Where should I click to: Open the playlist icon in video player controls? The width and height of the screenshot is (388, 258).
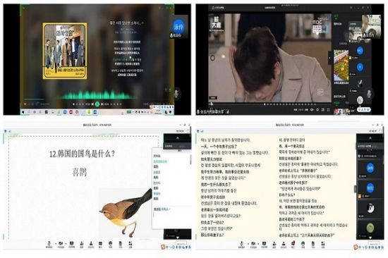323,109
